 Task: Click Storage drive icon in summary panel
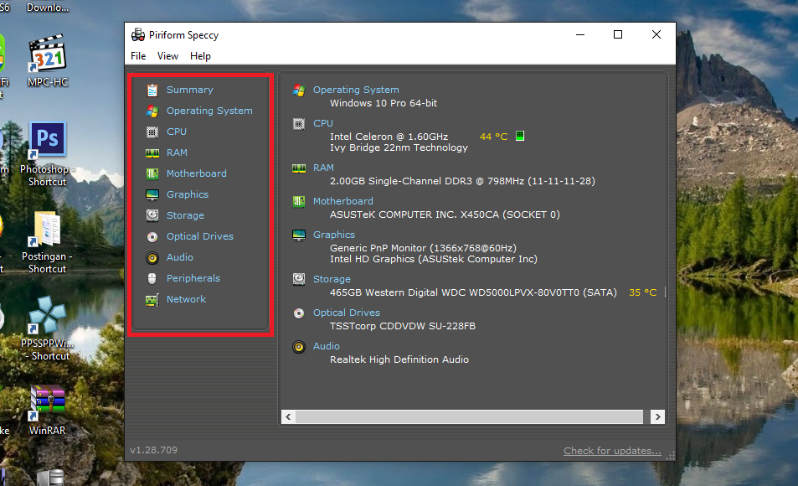[299, 279]
